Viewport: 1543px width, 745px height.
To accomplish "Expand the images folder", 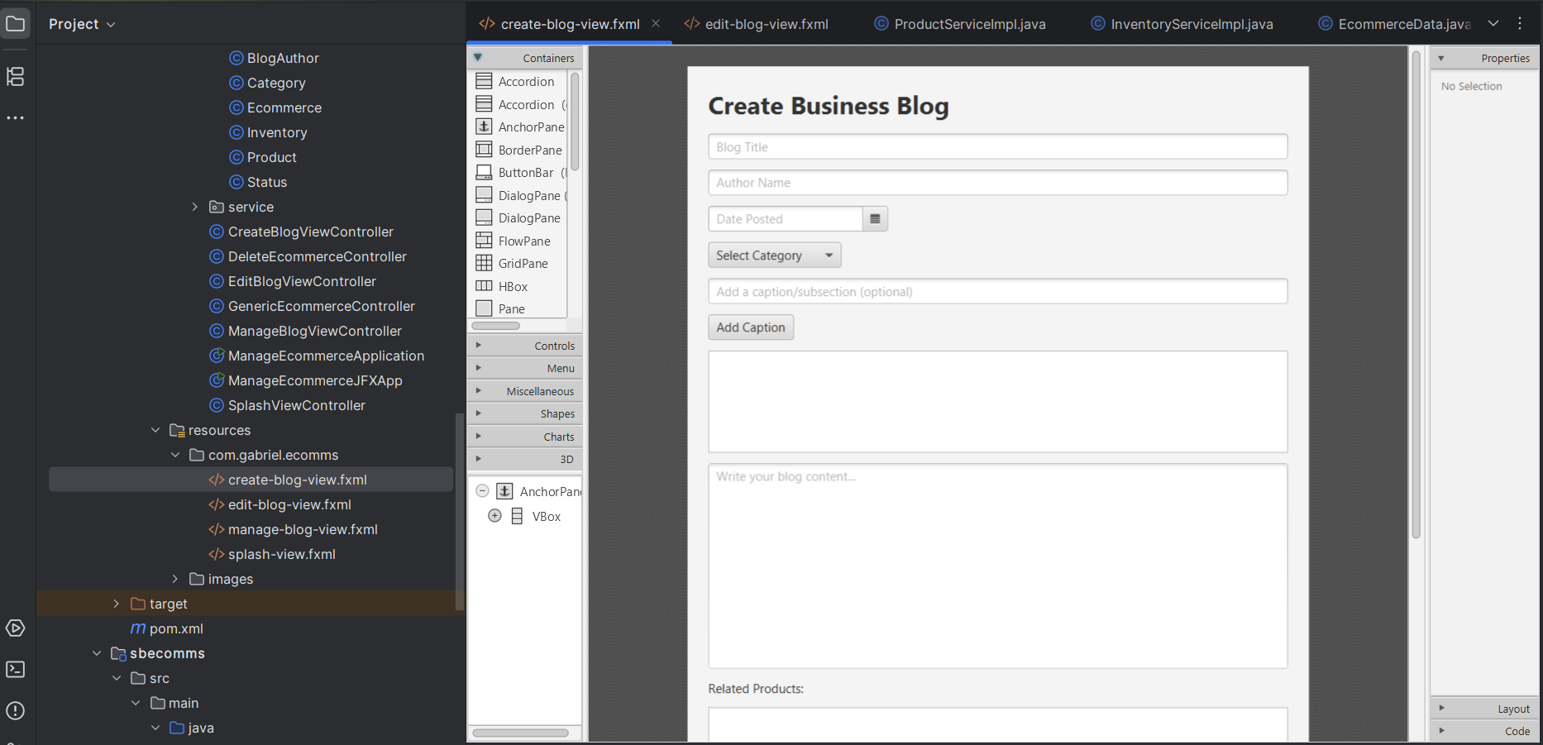I will [x=175, y=579].
